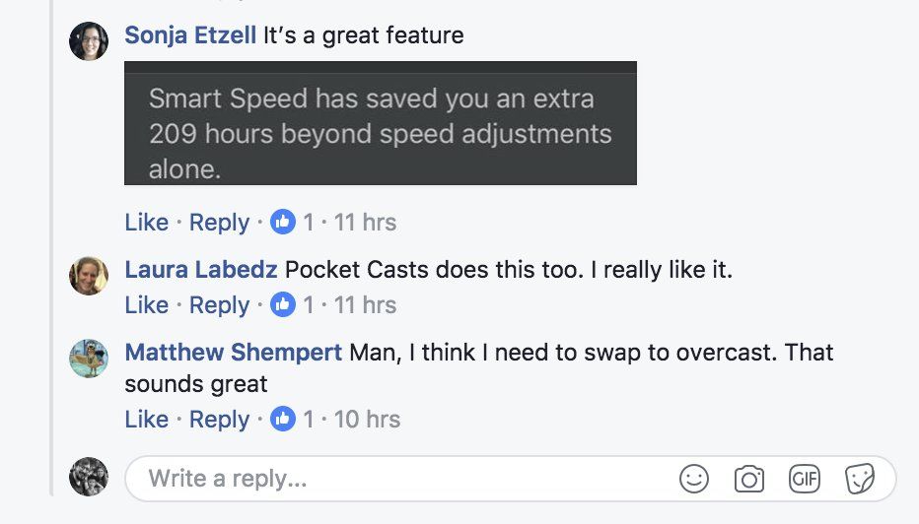The width and height of the screenshot is (919, 524).
Task: Open Matthew Shempert's profile name link
Action: pos(234,353)
